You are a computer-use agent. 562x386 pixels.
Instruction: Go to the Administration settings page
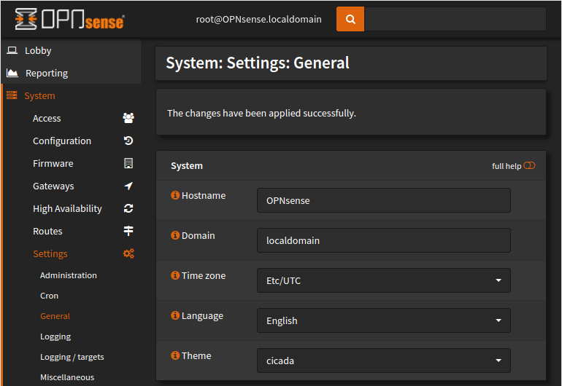click(x=68, y=275)
